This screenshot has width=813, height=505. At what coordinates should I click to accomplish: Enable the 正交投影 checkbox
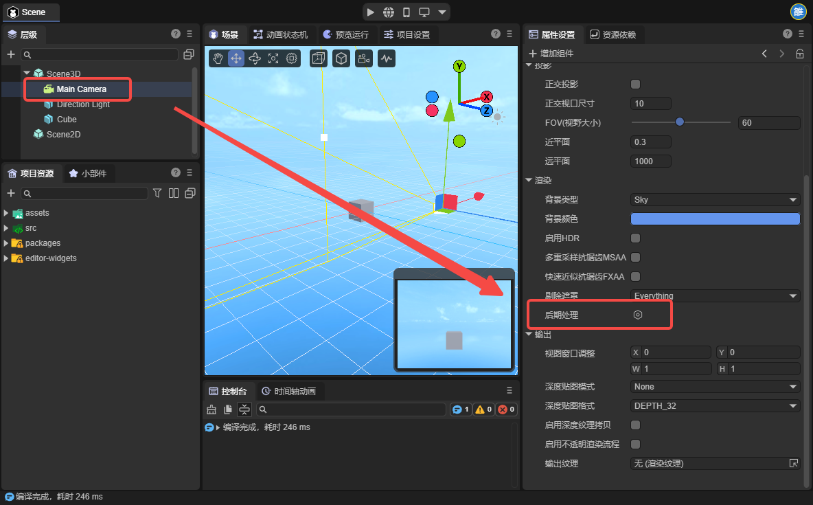pos(635,84)
